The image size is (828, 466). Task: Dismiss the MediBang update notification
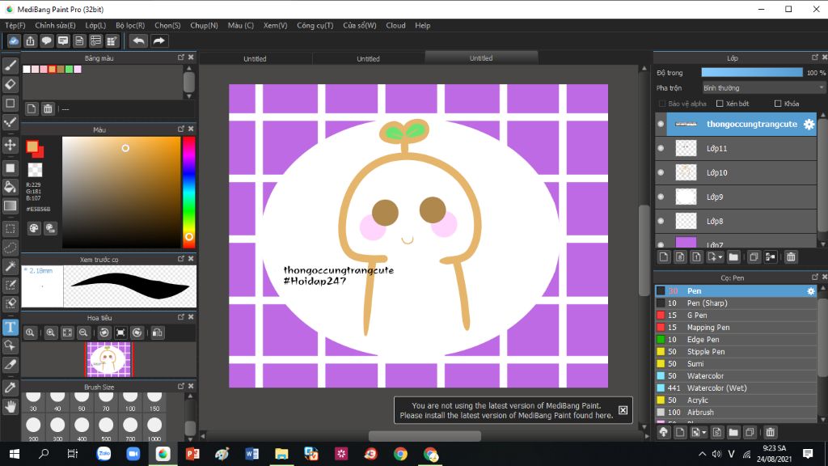[623, 410]
